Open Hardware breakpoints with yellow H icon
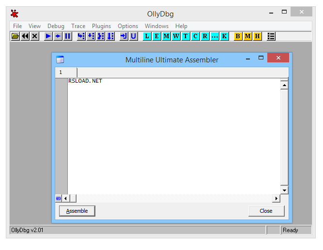323x250 pixels. 257,36
